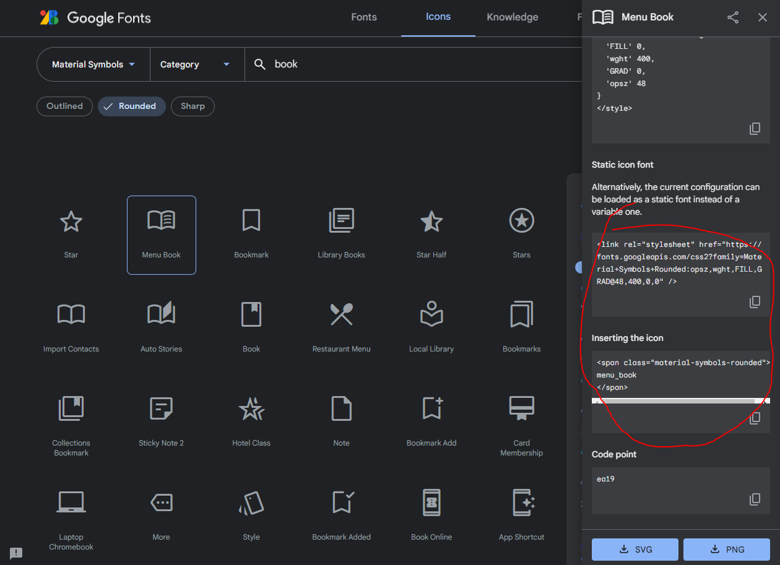Download Menu Book as PNG
The image size is (780, 565).
coord(727,550)
